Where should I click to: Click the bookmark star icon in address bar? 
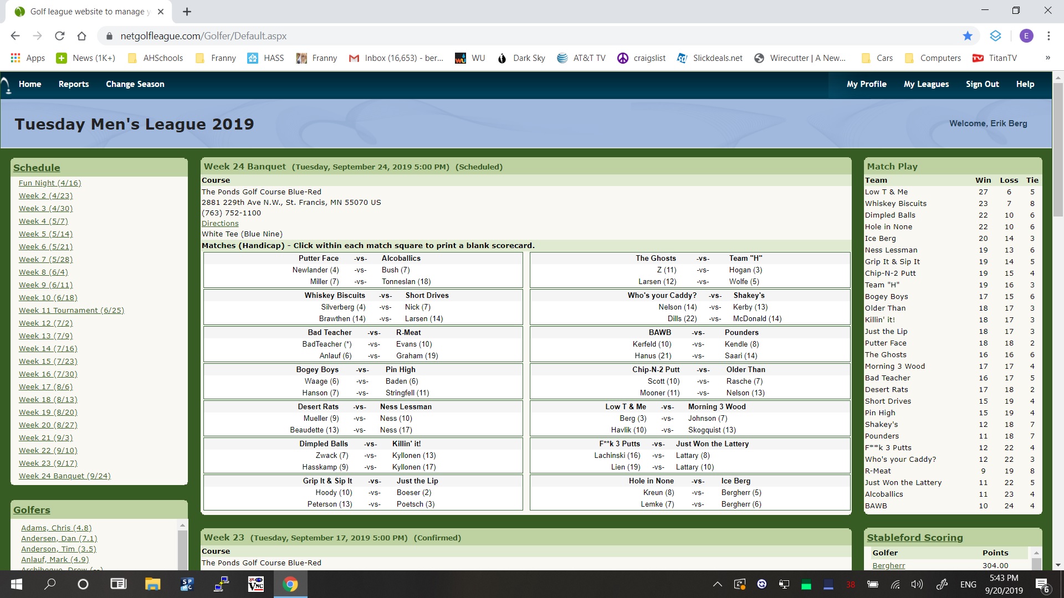(968, 36)
